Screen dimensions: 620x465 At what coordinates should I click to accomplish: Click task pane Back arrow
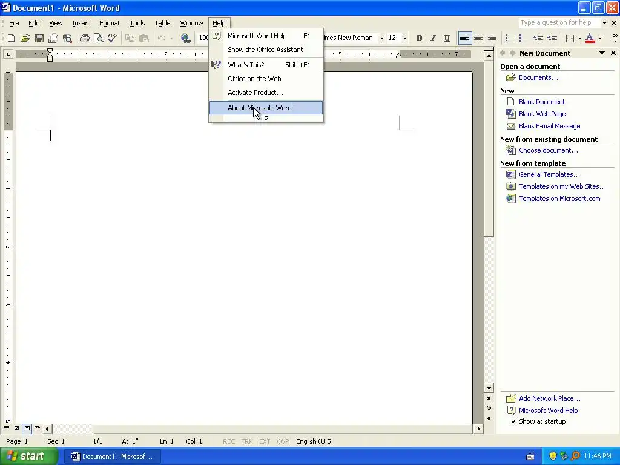pyautogui.click(x=503, y=53)
